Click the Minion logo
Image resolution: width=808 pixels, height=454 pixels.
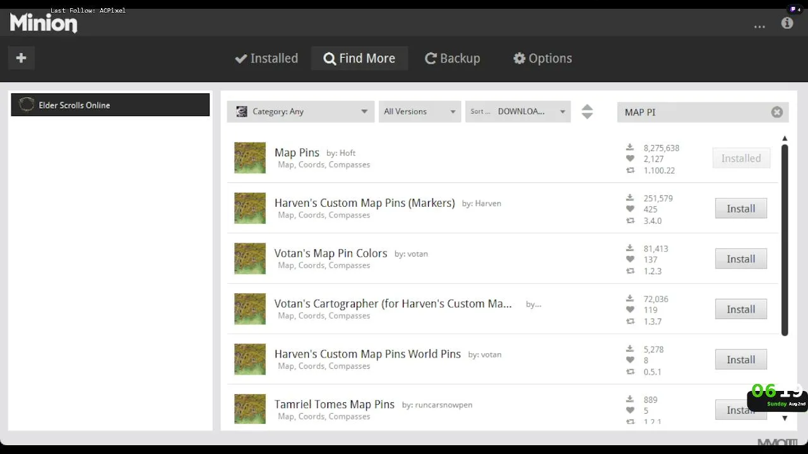pos(44,23)
